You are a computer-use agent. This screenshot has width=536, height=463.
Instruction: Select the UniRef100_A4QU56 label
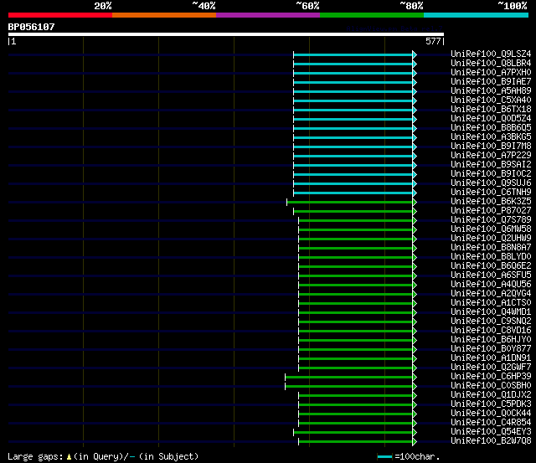pyautogui.click(x=491, y=285)
